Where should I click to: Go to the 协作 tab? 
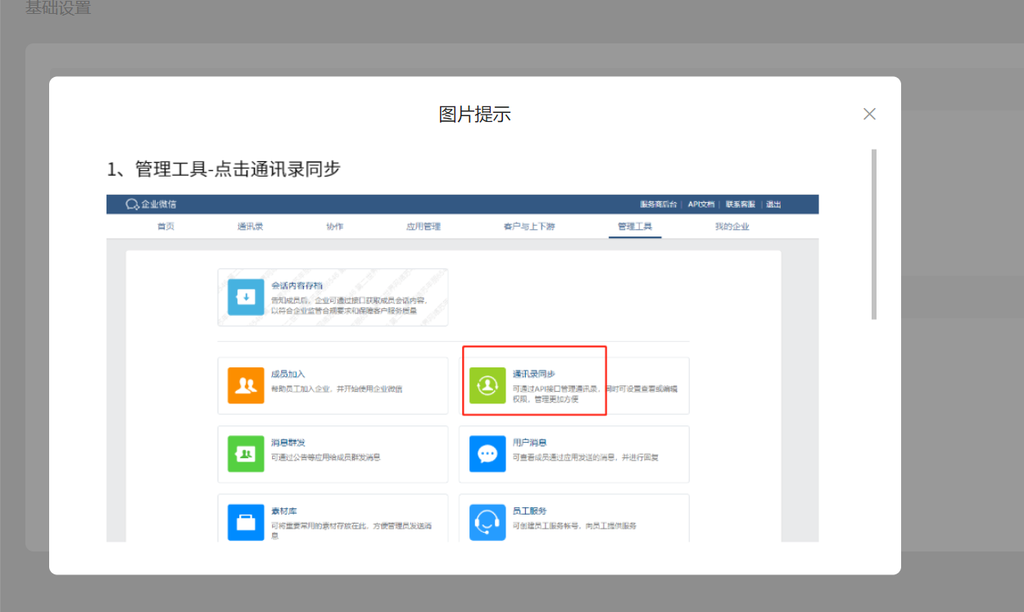pyautogui.click(x=334, y=227)
